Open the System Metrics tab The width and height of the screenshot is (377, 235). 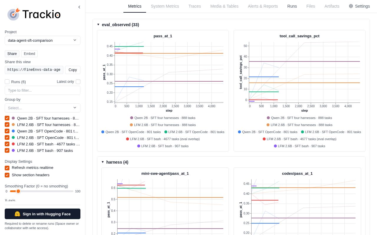coord(165,6)
